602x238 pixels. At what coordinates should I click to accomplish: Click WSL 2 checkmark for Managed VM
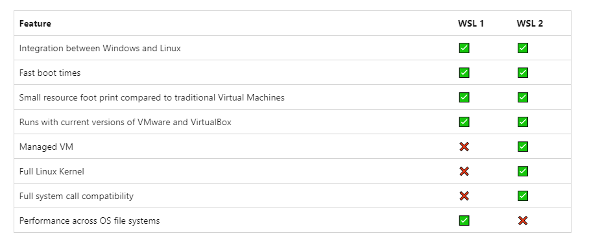click(522, 147)
